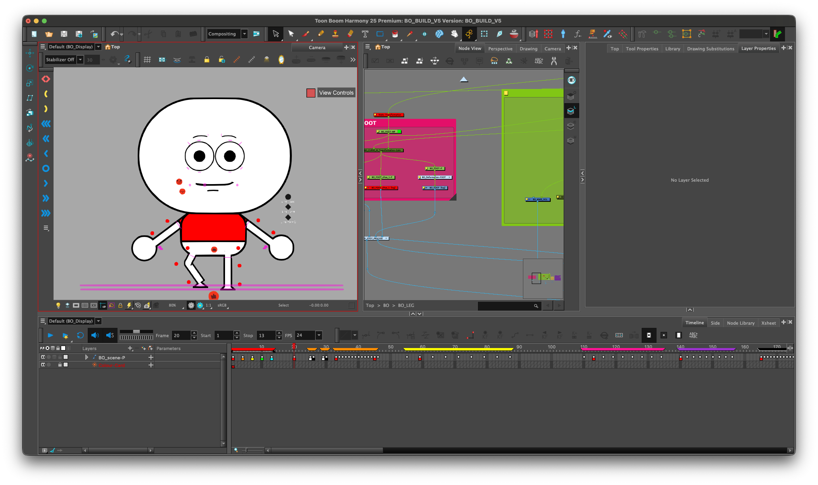Click the Loop playback icon

point(80,335)
